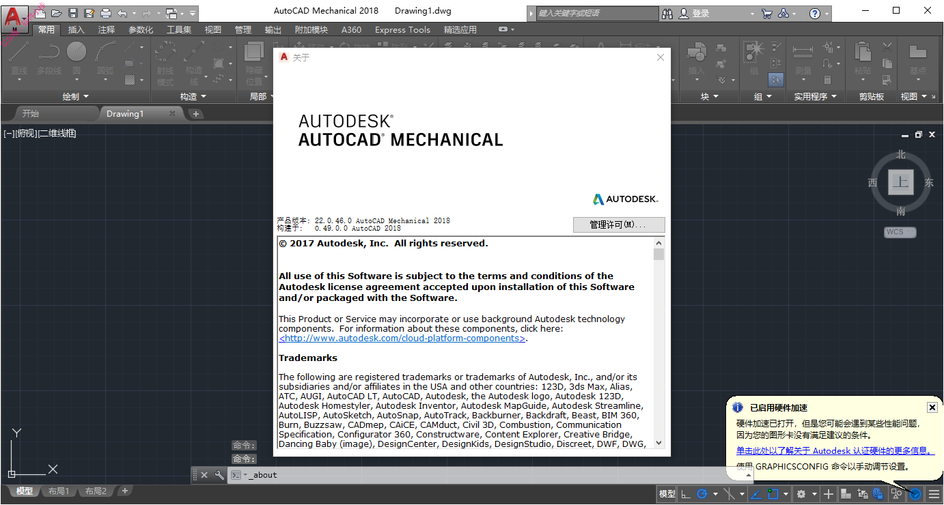Click the Plot printer icon
Screen dimensions: 944x505
[106, 13]
